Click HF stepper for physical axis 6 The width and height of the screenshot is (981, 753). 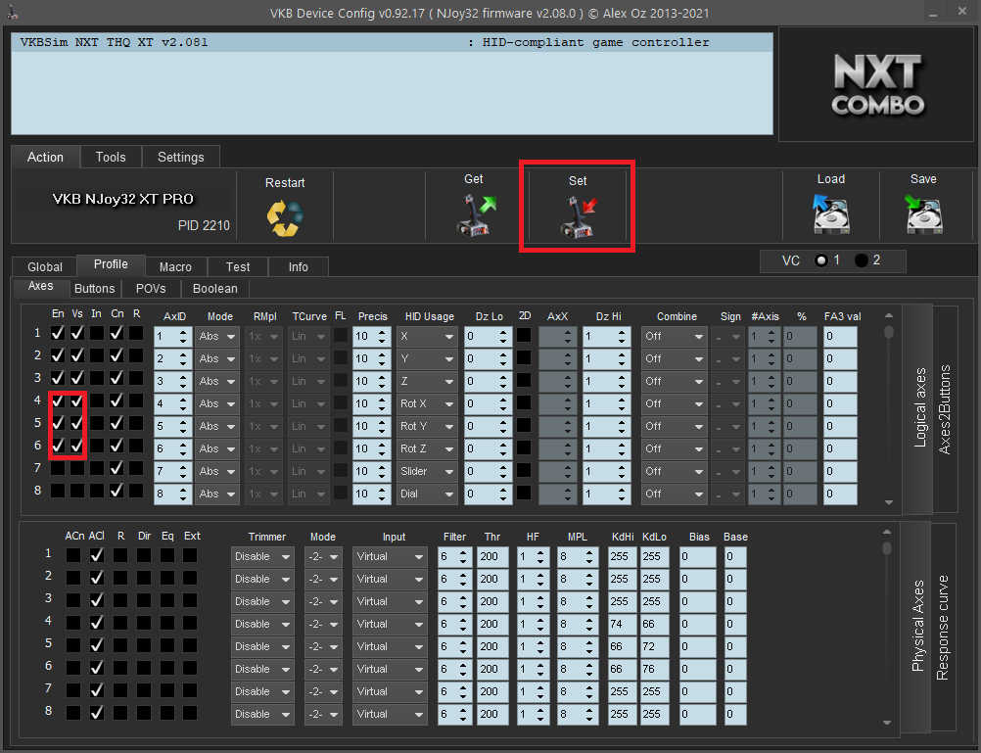coord(539,670)
